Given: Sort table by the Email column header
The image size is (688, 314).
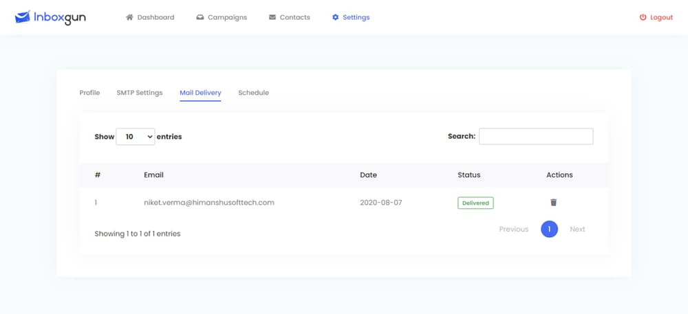Looking at the screenshot, I should click(153, 175).
